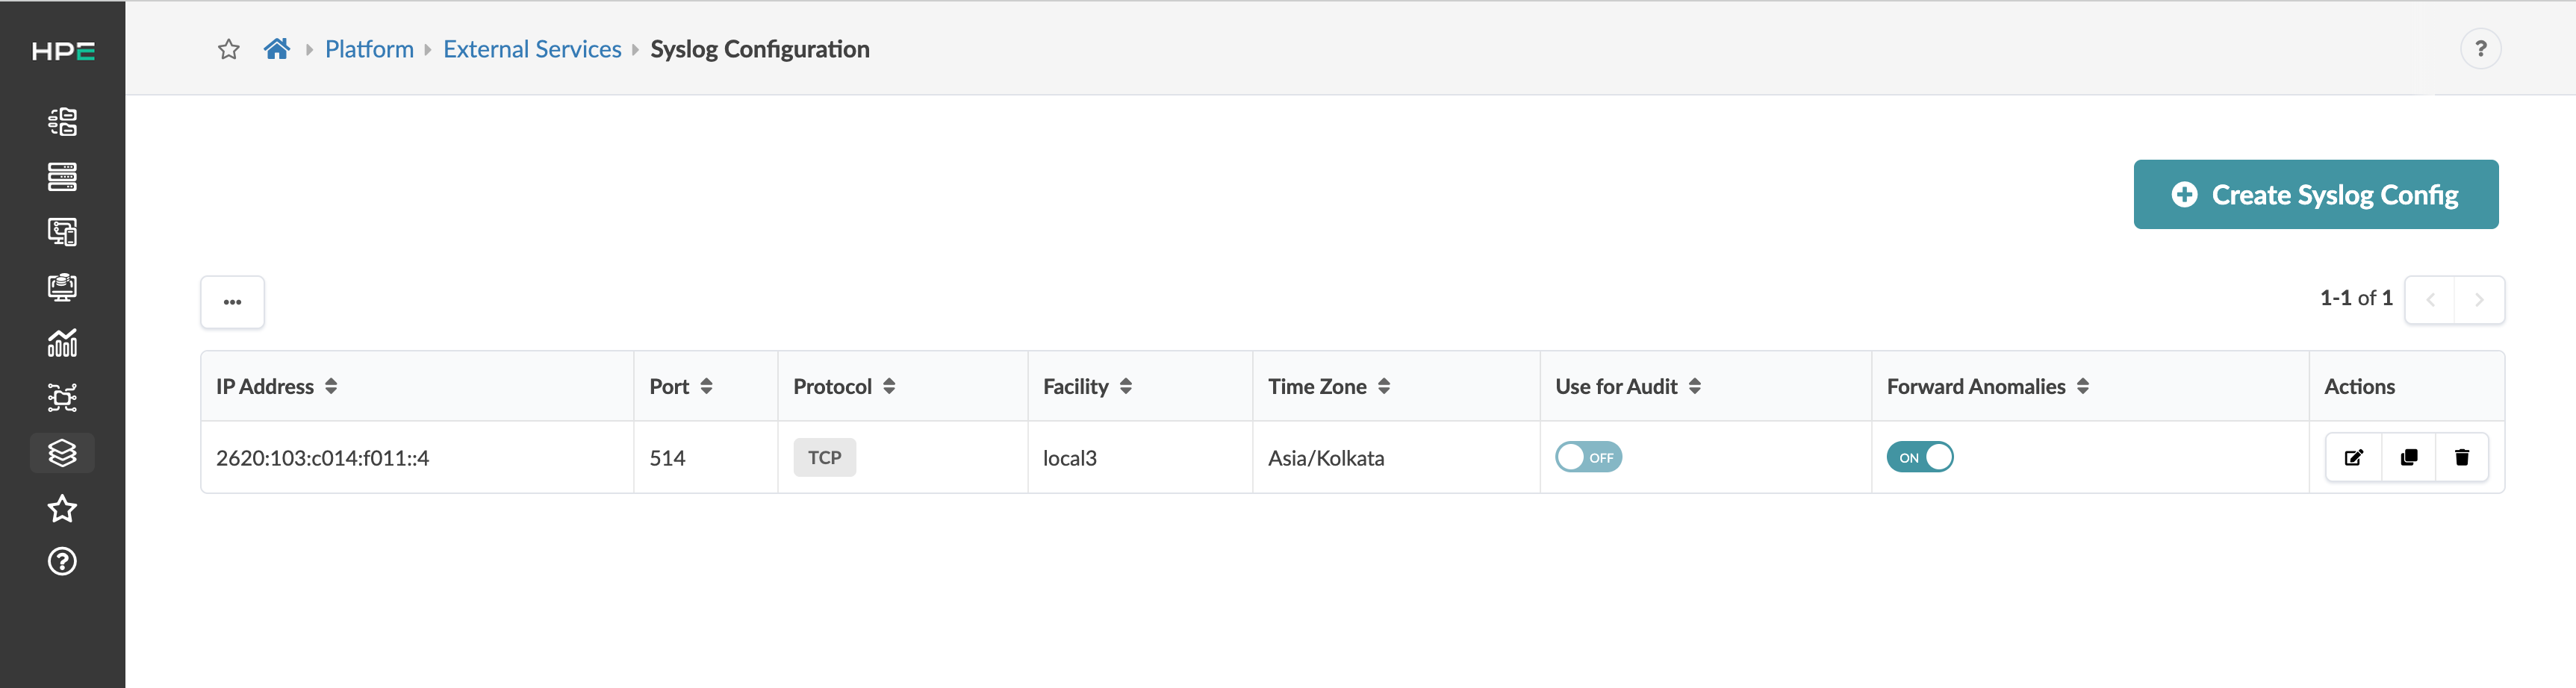Screen dimensions: 2576x688
Task: Open the network nodes sidebar icon
Action: pos(62,398)
